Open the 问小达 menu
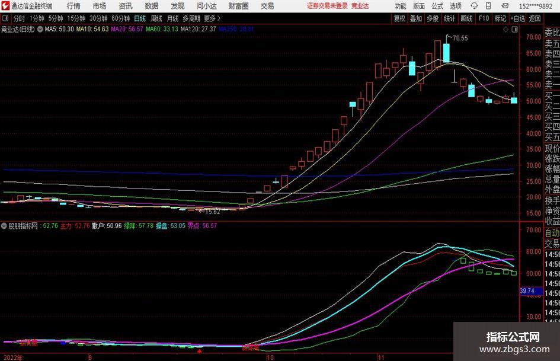The width and height of the screenshot is (560, 361). click(206, 6)
